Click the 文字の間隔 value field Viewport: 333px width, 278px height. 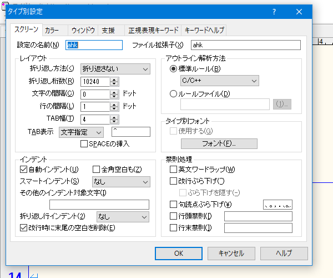[x=95, y=94]
